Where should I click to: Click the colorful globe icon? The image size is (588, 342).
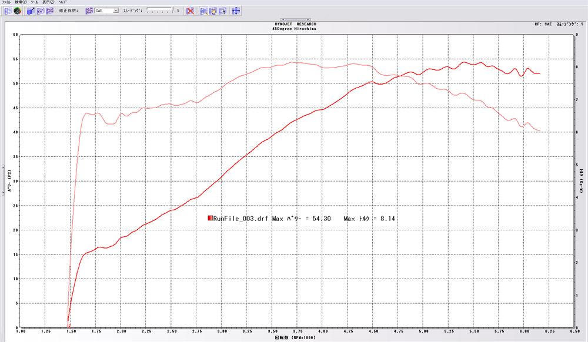click(x=17, y=11)
